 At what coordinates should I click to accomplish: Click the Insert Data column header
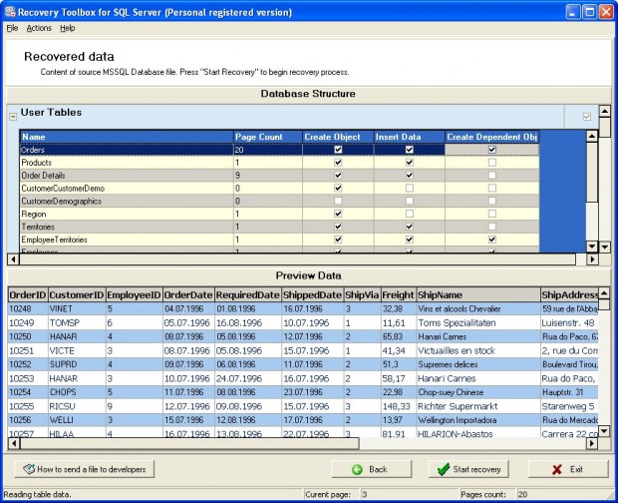click(x=410, y=137)
